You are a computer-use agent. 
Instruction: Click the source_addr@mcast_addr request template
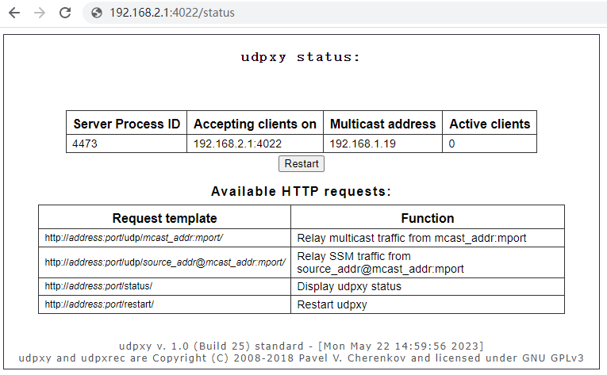tap(164, 262)
